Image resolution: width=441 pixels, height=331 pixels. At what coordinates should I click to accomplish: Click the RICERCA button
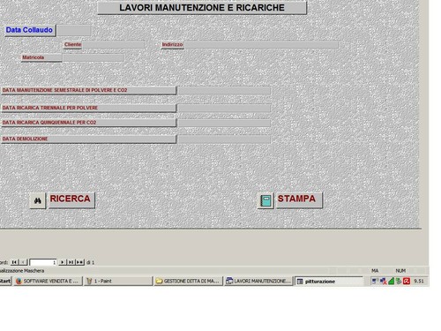tap(71, 199)
